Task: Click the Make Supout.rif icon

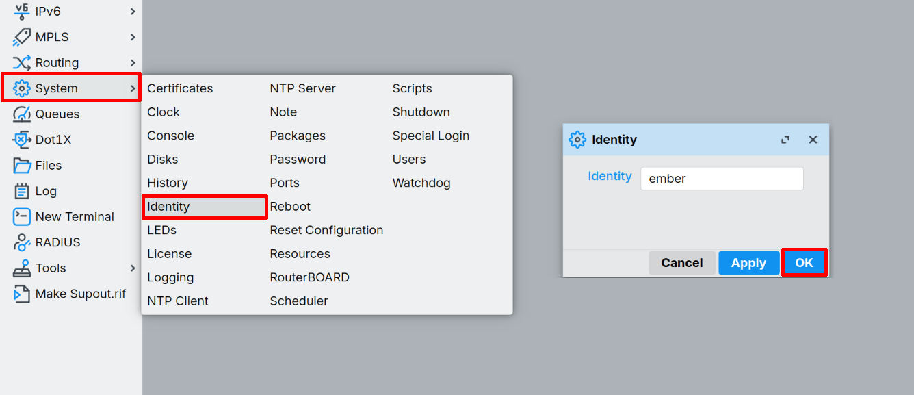Action: [21, 294]
